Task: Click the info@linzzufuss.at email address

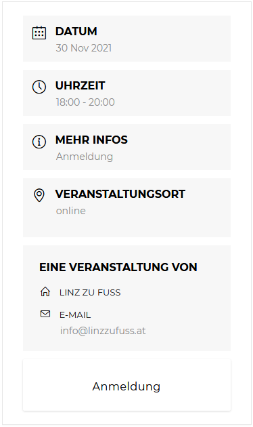Action: tap(103, 331)
